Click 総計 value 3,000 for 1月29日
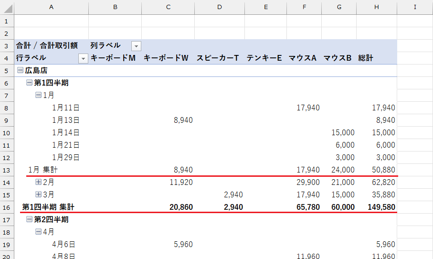Image resolution: width=433 pixels, height=259 pixels. click(386, 157)
